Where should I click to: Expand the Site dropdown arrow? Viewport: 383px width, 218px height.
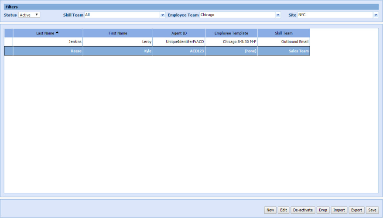click(x=375, y=15)
